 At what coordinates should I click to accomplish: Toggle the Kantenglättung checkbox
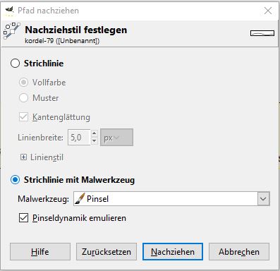(23, 117)
